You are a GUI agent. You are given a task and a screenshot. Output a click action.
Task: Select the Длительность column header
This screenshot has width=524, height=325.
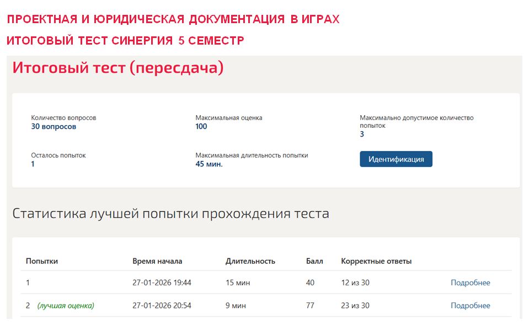(250, 261)
